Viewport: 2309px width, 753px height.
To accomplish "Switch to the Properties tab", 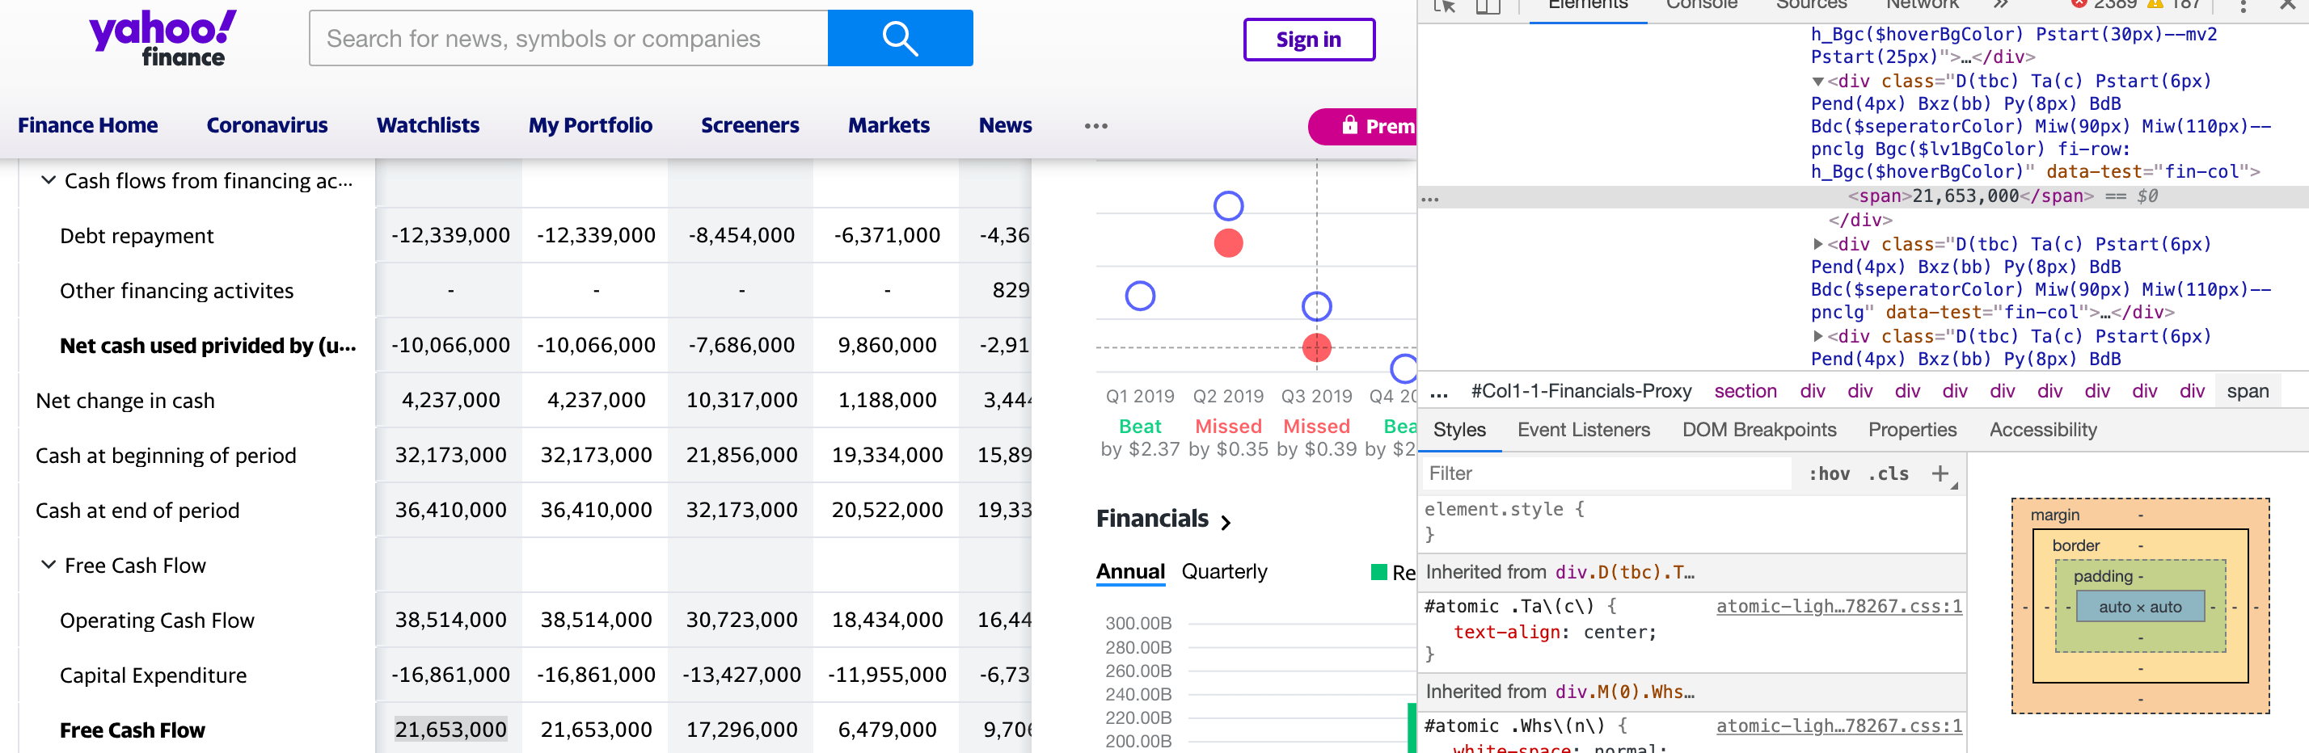I will click(1912, 430).
